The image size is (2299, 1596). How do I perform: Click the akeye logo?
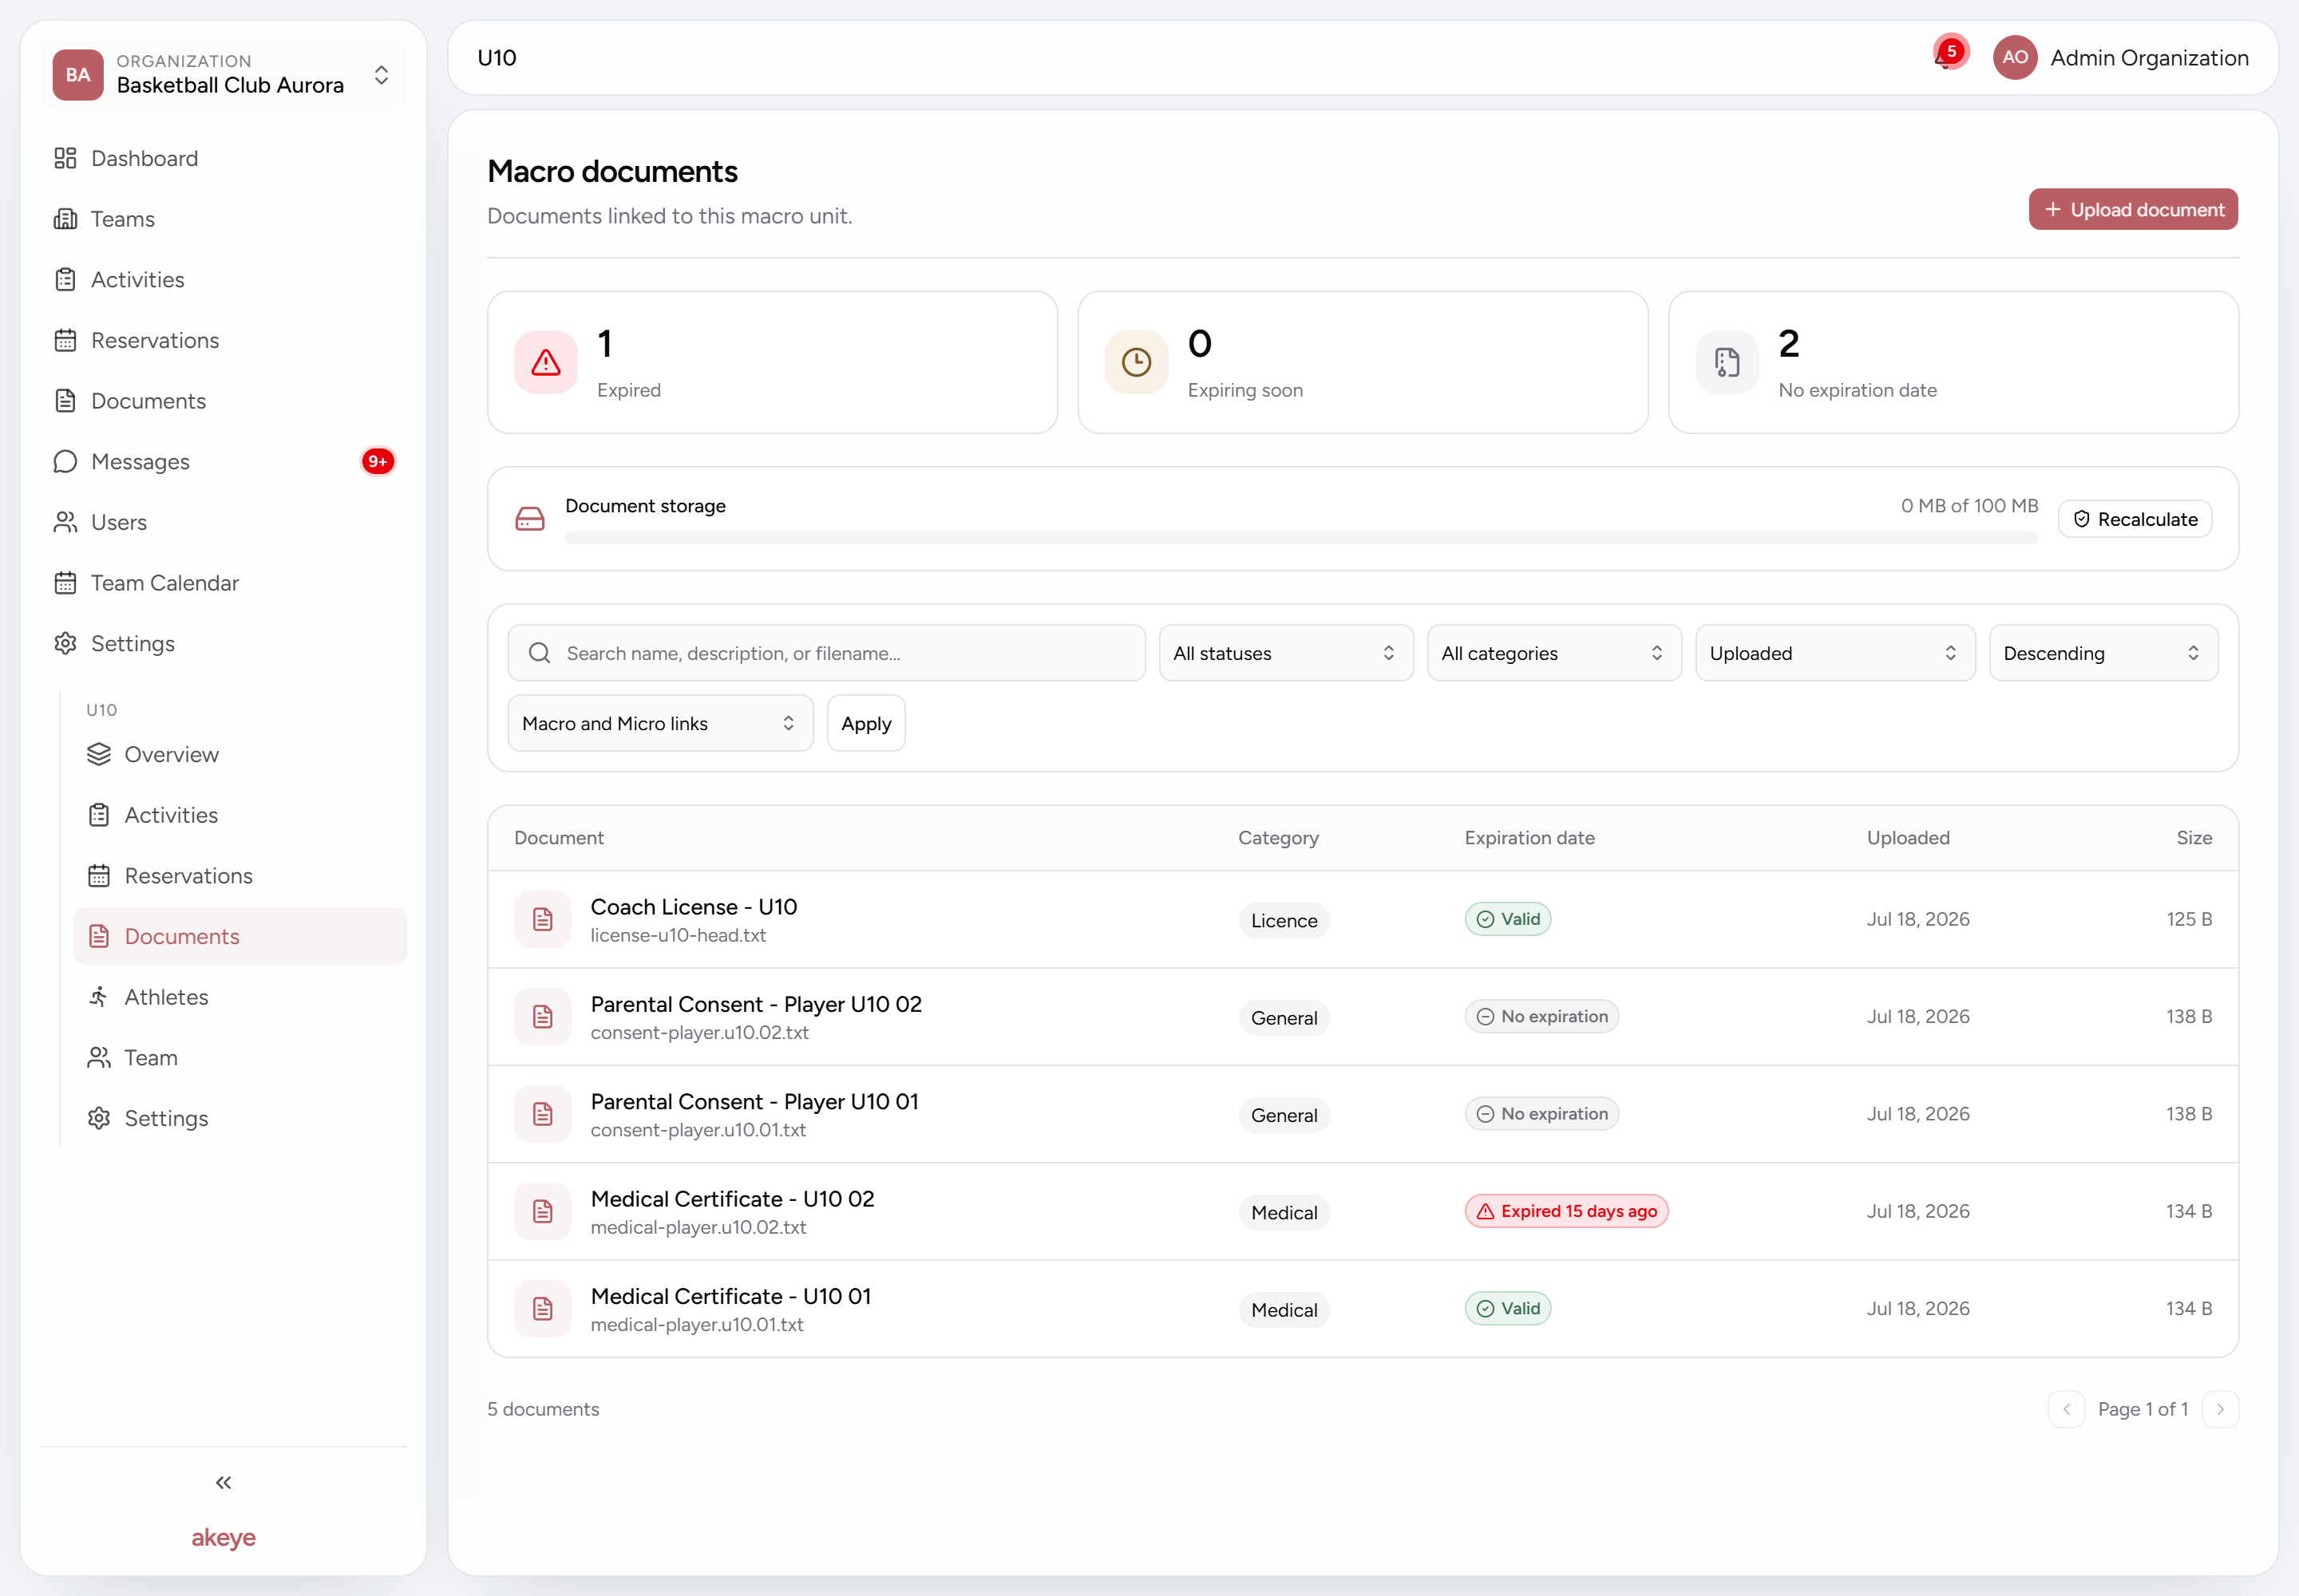point(223,1538)
